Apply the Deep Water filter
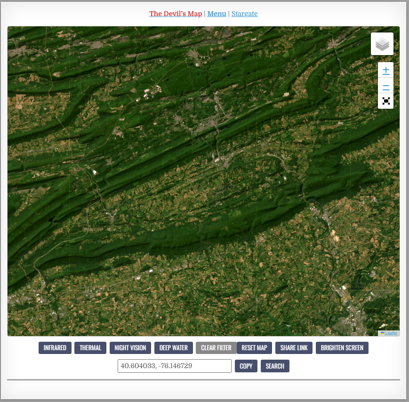The image size is (409, 402). point(173,348)
